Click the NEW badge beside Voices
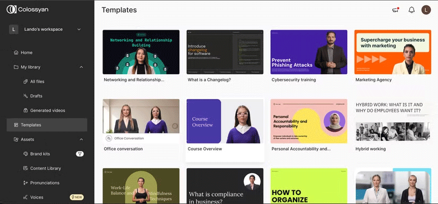Viewport: 438px width, 204px height. coord(76,197)
